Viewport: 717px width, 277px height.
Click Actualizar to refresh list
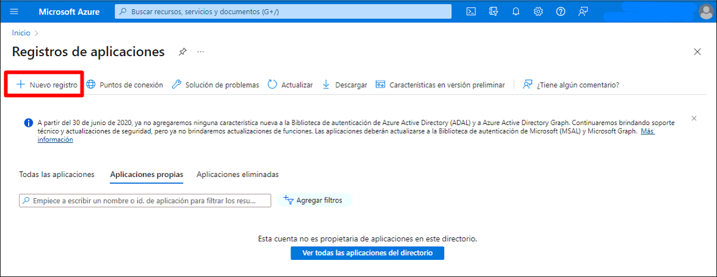[x=290, y=85]
